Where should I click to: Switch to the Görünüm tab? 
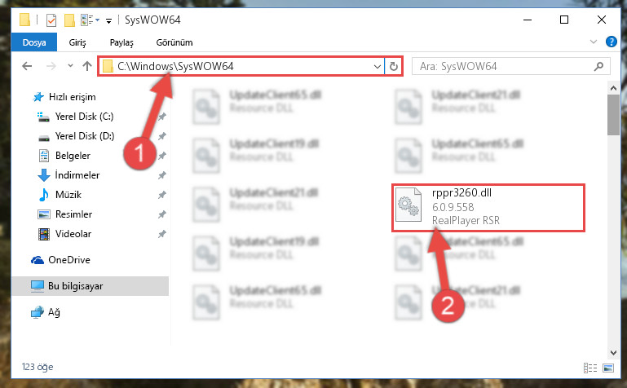174,42
